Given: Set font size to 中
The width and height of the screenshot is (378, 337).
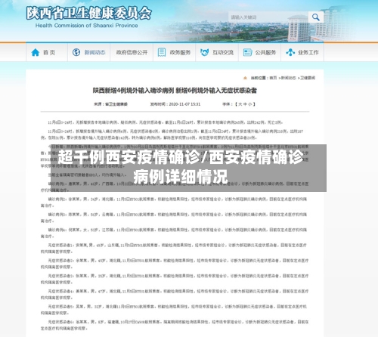Looking at the screenshot, I should (x=245, y=104).
